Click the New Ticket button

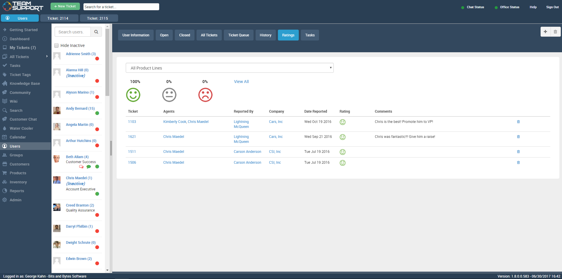65,6
